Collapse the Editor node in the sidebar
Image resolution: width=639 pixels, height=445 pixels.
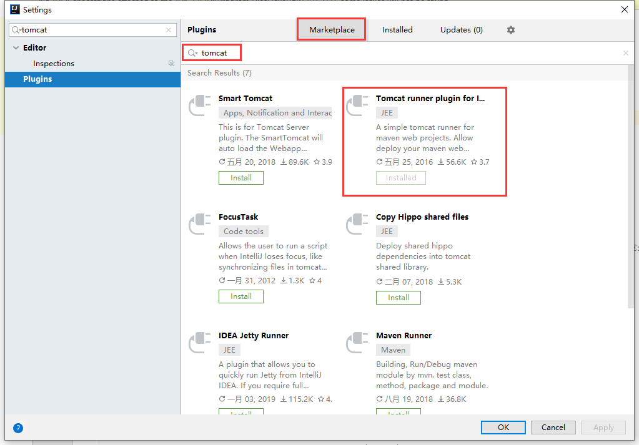click(x=15, y=47)
